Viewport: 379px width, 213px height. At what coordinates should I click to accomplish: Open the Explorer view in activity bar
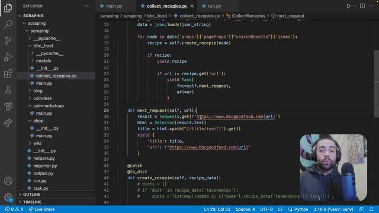pyautogui.click(x=8, y=8)
